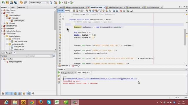Expand the LinkedHashMap project node
Screen dimensions: 188x105
coord(2,26)
